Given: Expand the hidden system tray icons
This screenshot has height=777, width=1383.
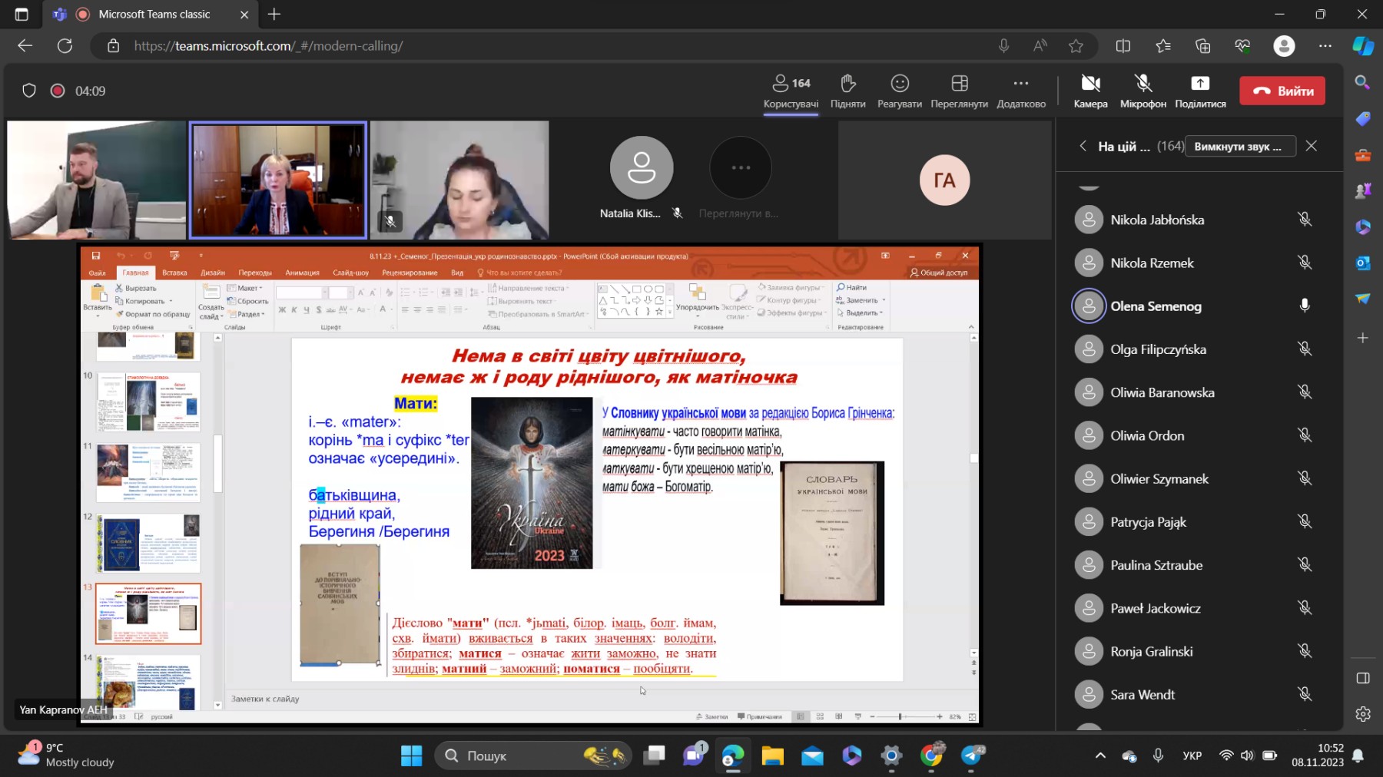Looking at the screenshot, I should pyautogui.click(x=1100, y=756).
